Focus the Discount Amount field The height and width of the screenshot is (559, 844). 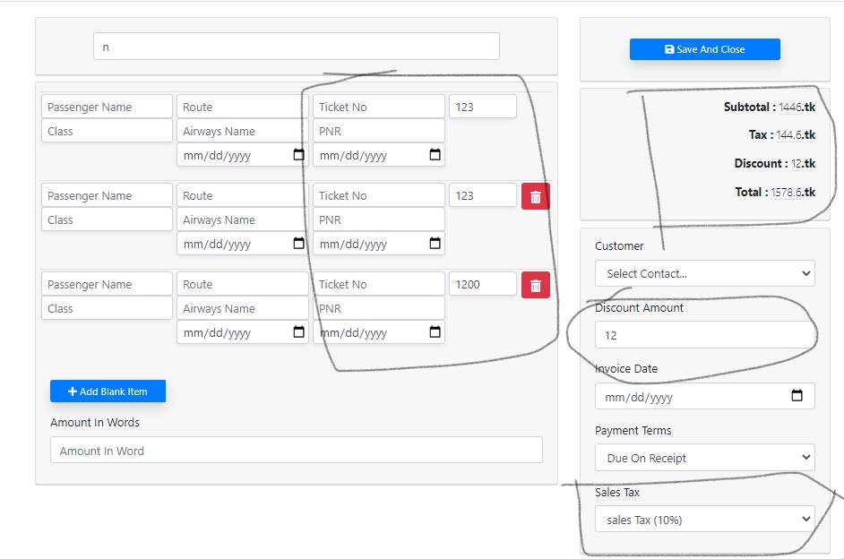(704, 335)
